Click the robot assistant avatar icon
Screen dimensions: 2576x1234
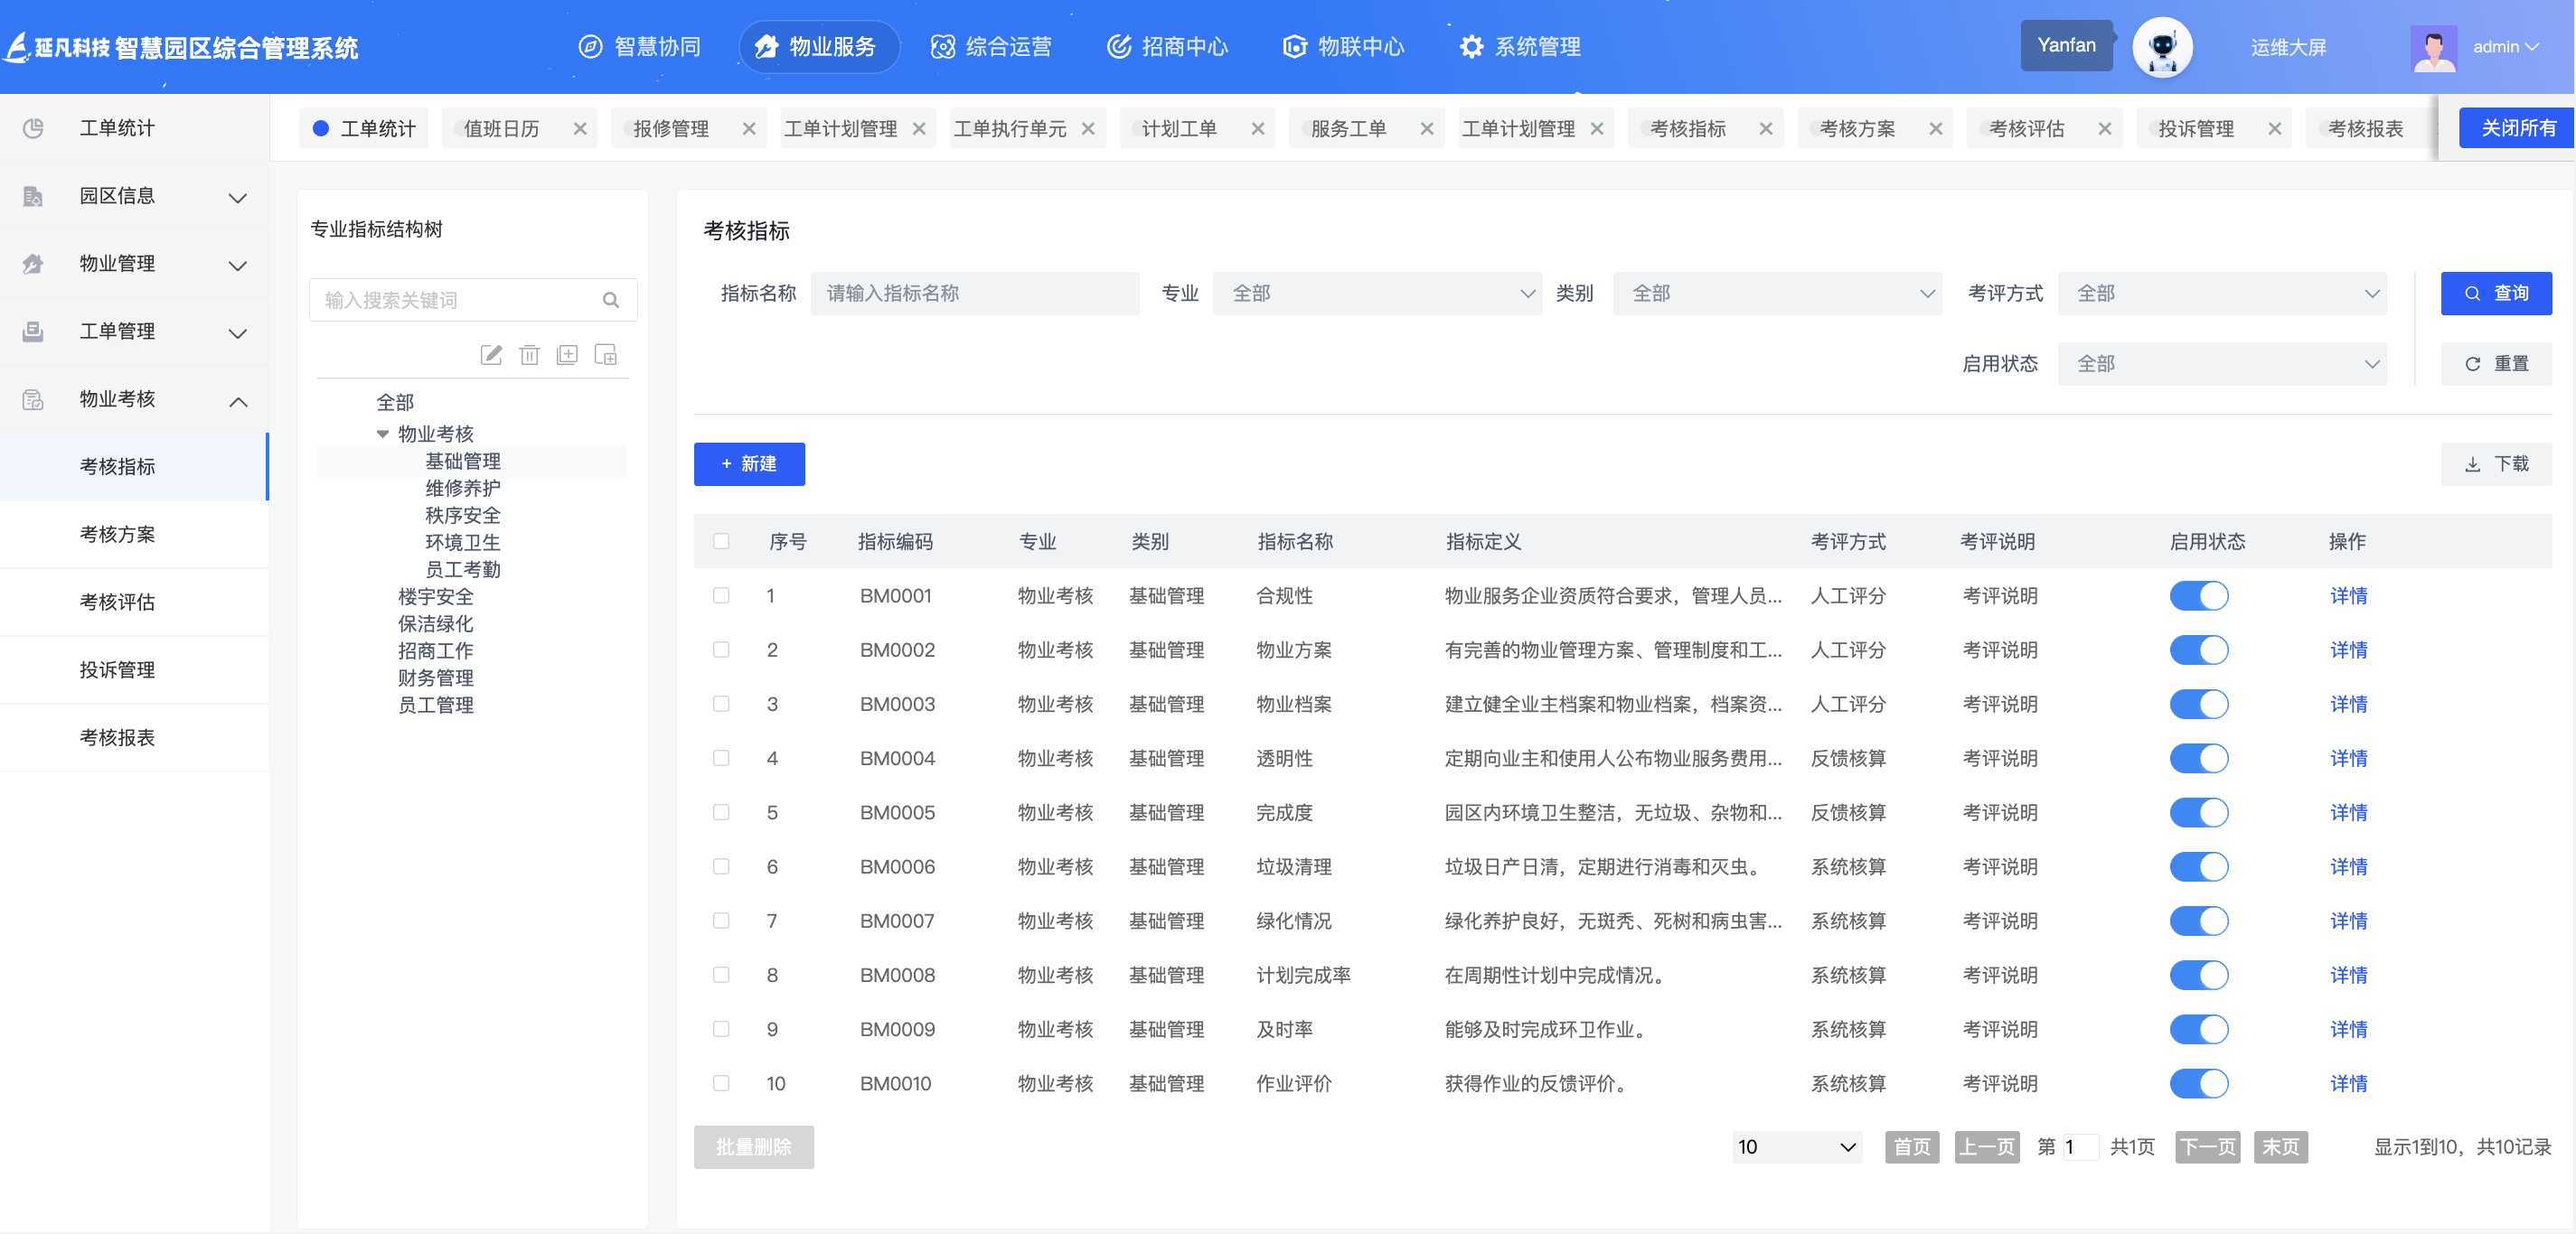click(2162, 47)
